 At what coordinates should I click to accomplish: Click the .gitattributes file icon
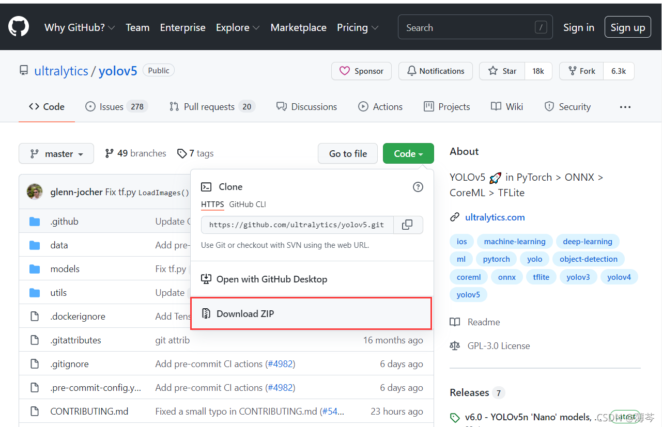(x=35, y=340)
